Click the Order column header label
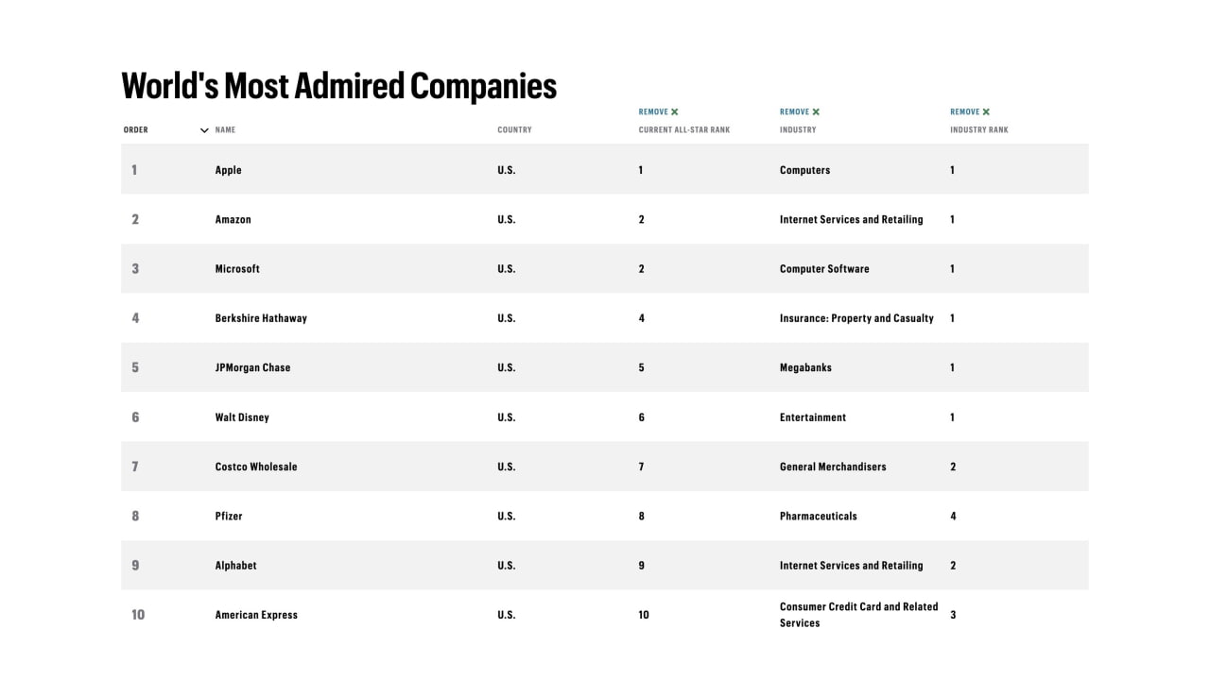The height and width of the screenshot is (680, 1210). tap(136, 130)
